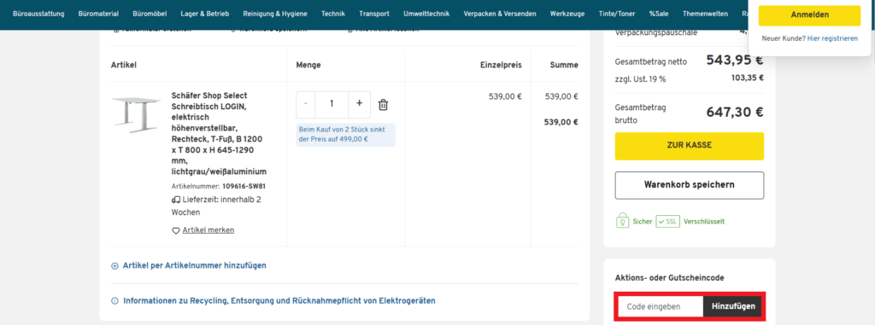This screenshot has height=325, width=875.
Task: Decrease quantity with the minus button
Action: click(x=306, y=104)
